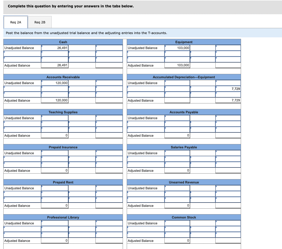
Task: Click Accounts Receivable unadjusted debit field 120,000
Action: click(55, 83)
